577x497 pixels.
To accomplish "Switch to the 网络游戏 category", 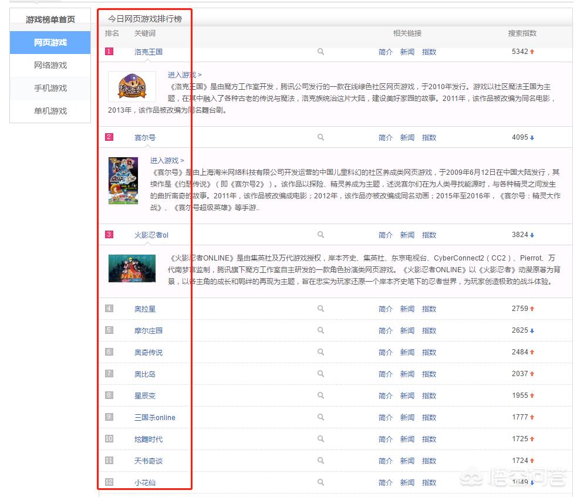I will point(50,65).
